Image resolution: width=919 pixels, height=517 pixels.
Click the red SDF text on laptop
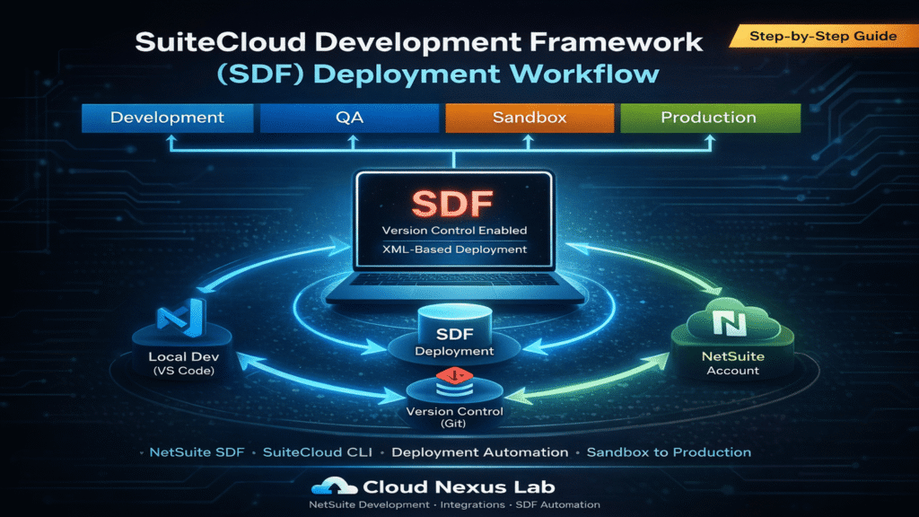click(452, 204)
